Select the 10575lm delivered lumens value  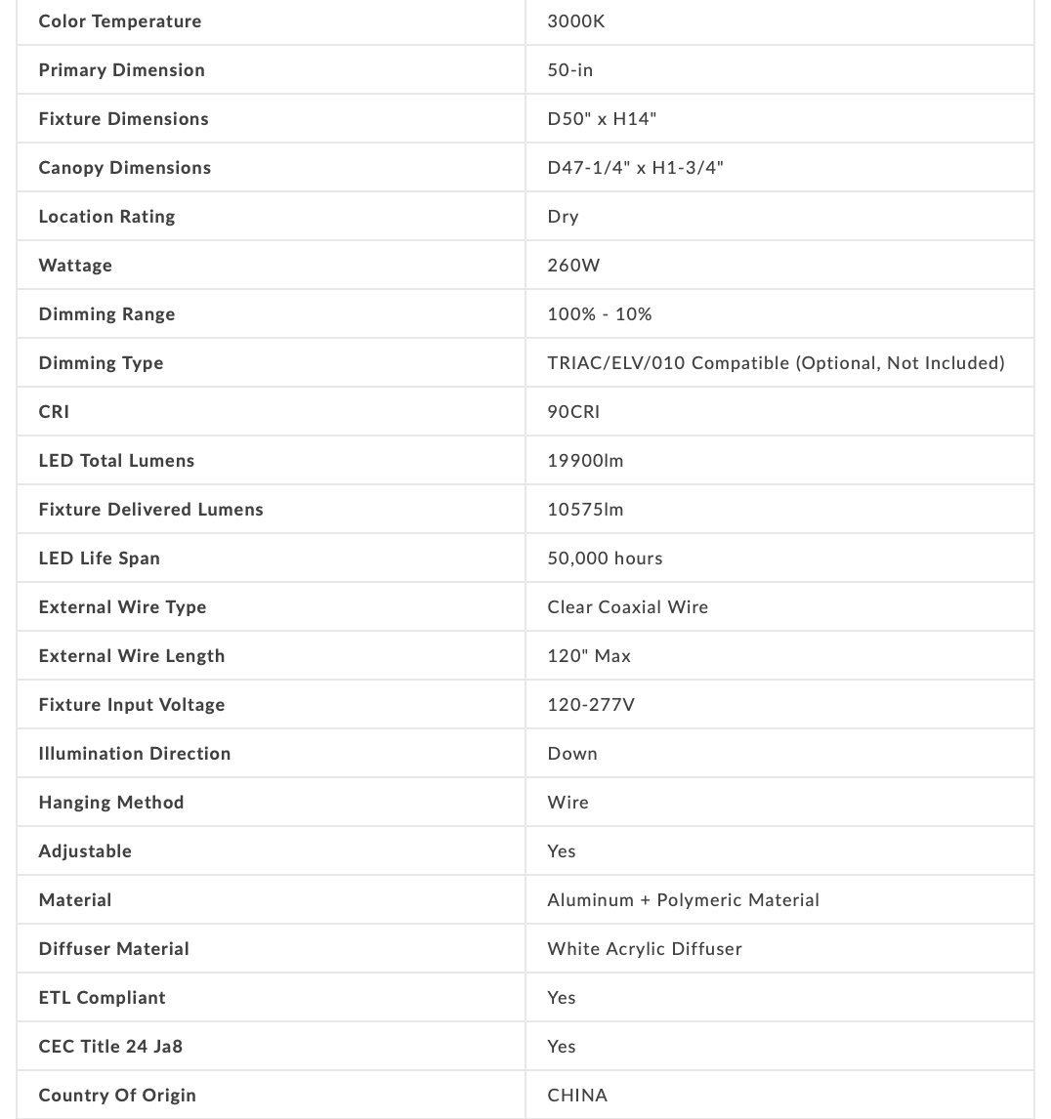(585, 510)
